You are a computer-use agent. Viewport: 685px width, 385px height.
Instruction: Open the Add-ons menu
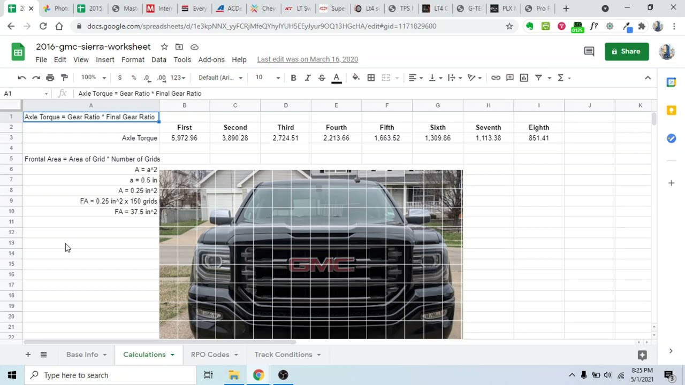211,59
